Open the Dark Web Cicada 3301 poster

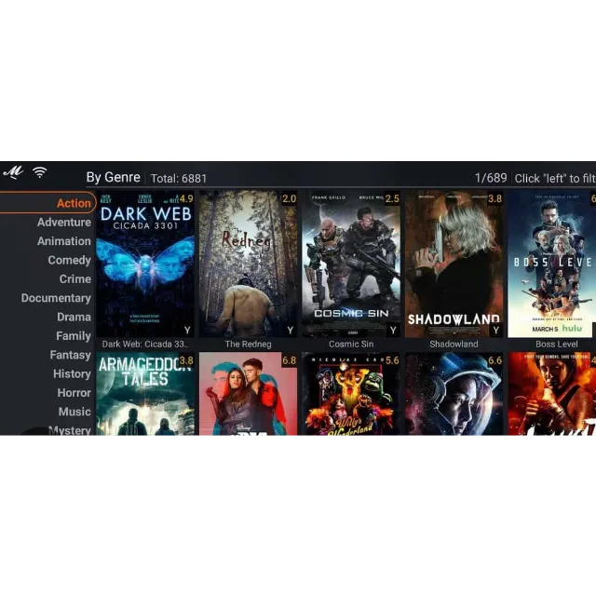145,264
